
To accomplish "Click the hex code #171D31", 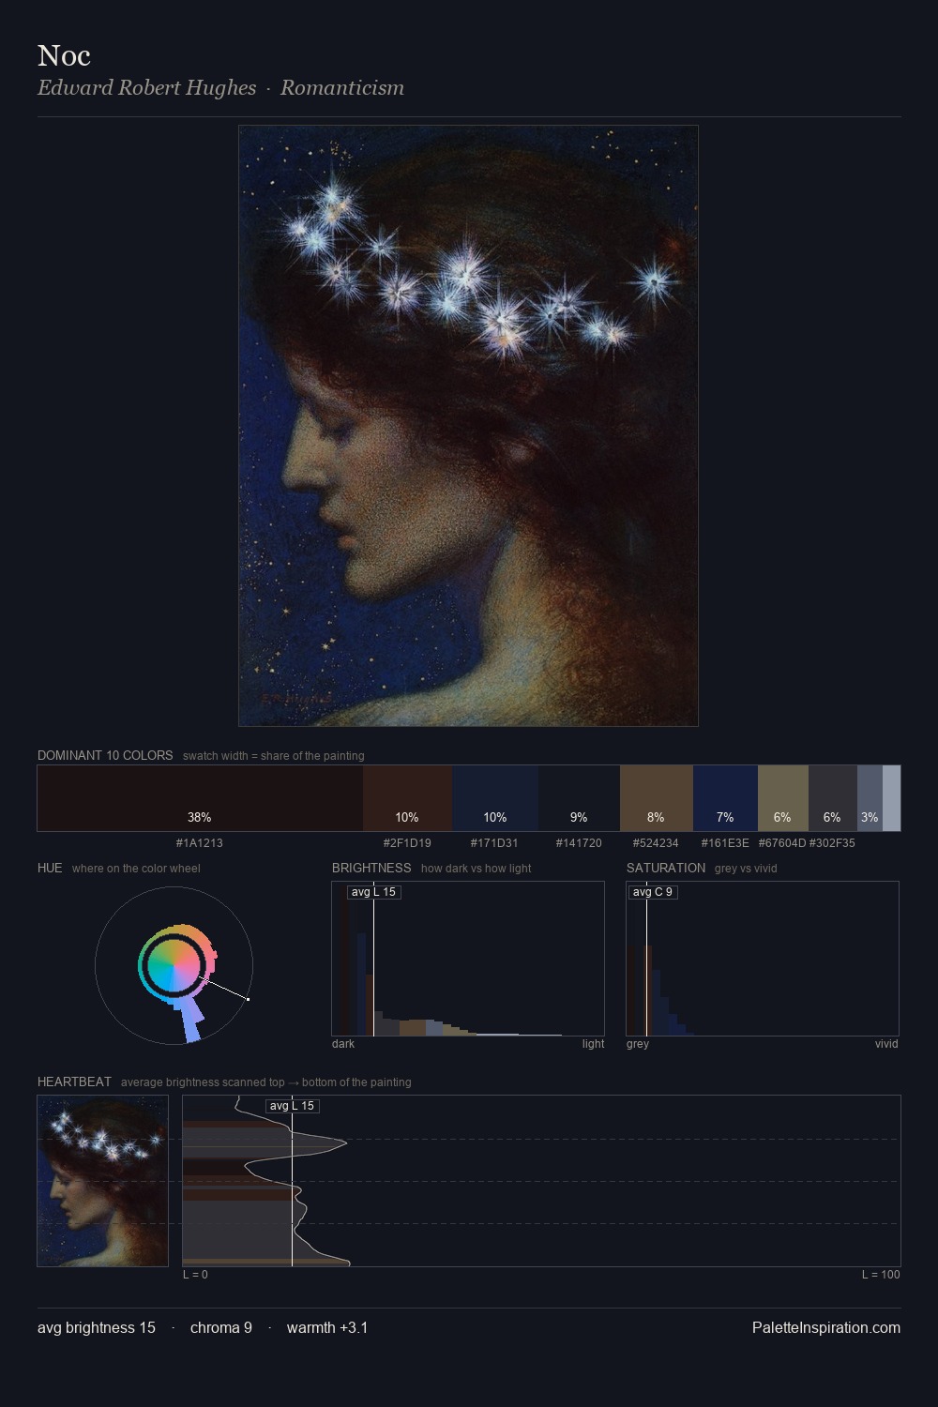I will [494, 842].
